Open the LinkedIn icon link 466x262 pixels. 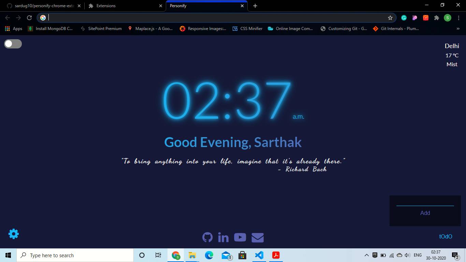point(223,237)
